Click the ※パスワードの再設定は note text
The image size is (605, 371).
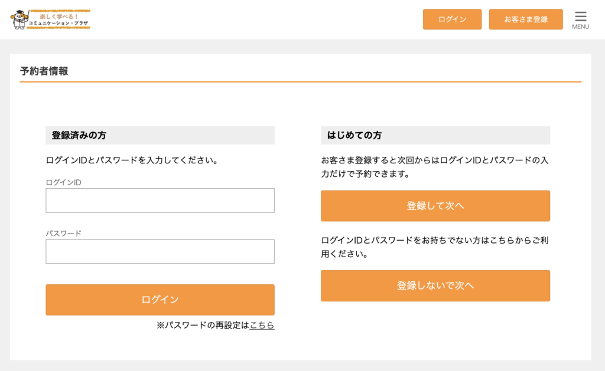(x=203, y=325)
